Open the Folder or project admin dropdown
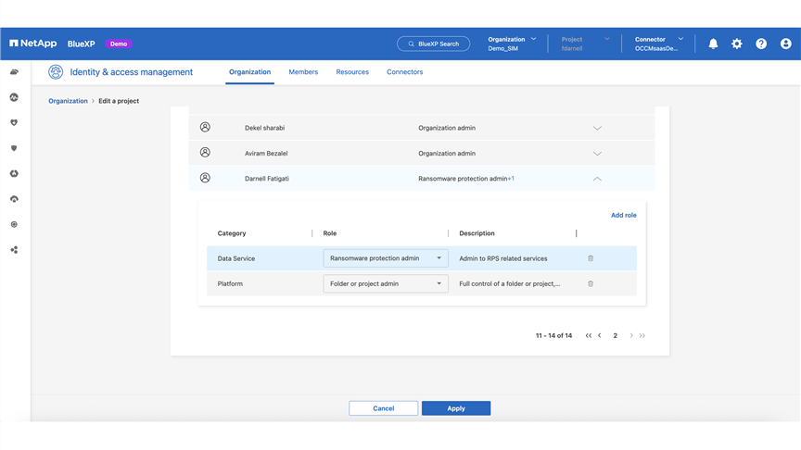Image resolution: width=801 pixels, height=450 pixels. (x=386, y=283)
